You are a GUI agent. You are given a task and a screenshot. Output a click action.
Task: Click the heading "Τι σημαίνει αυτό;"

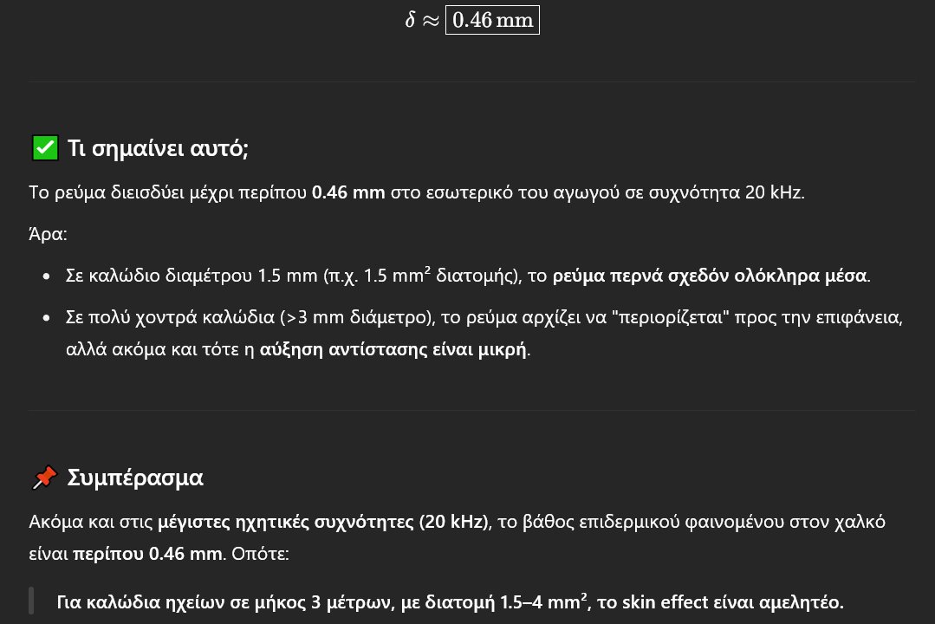pos(158,148)
